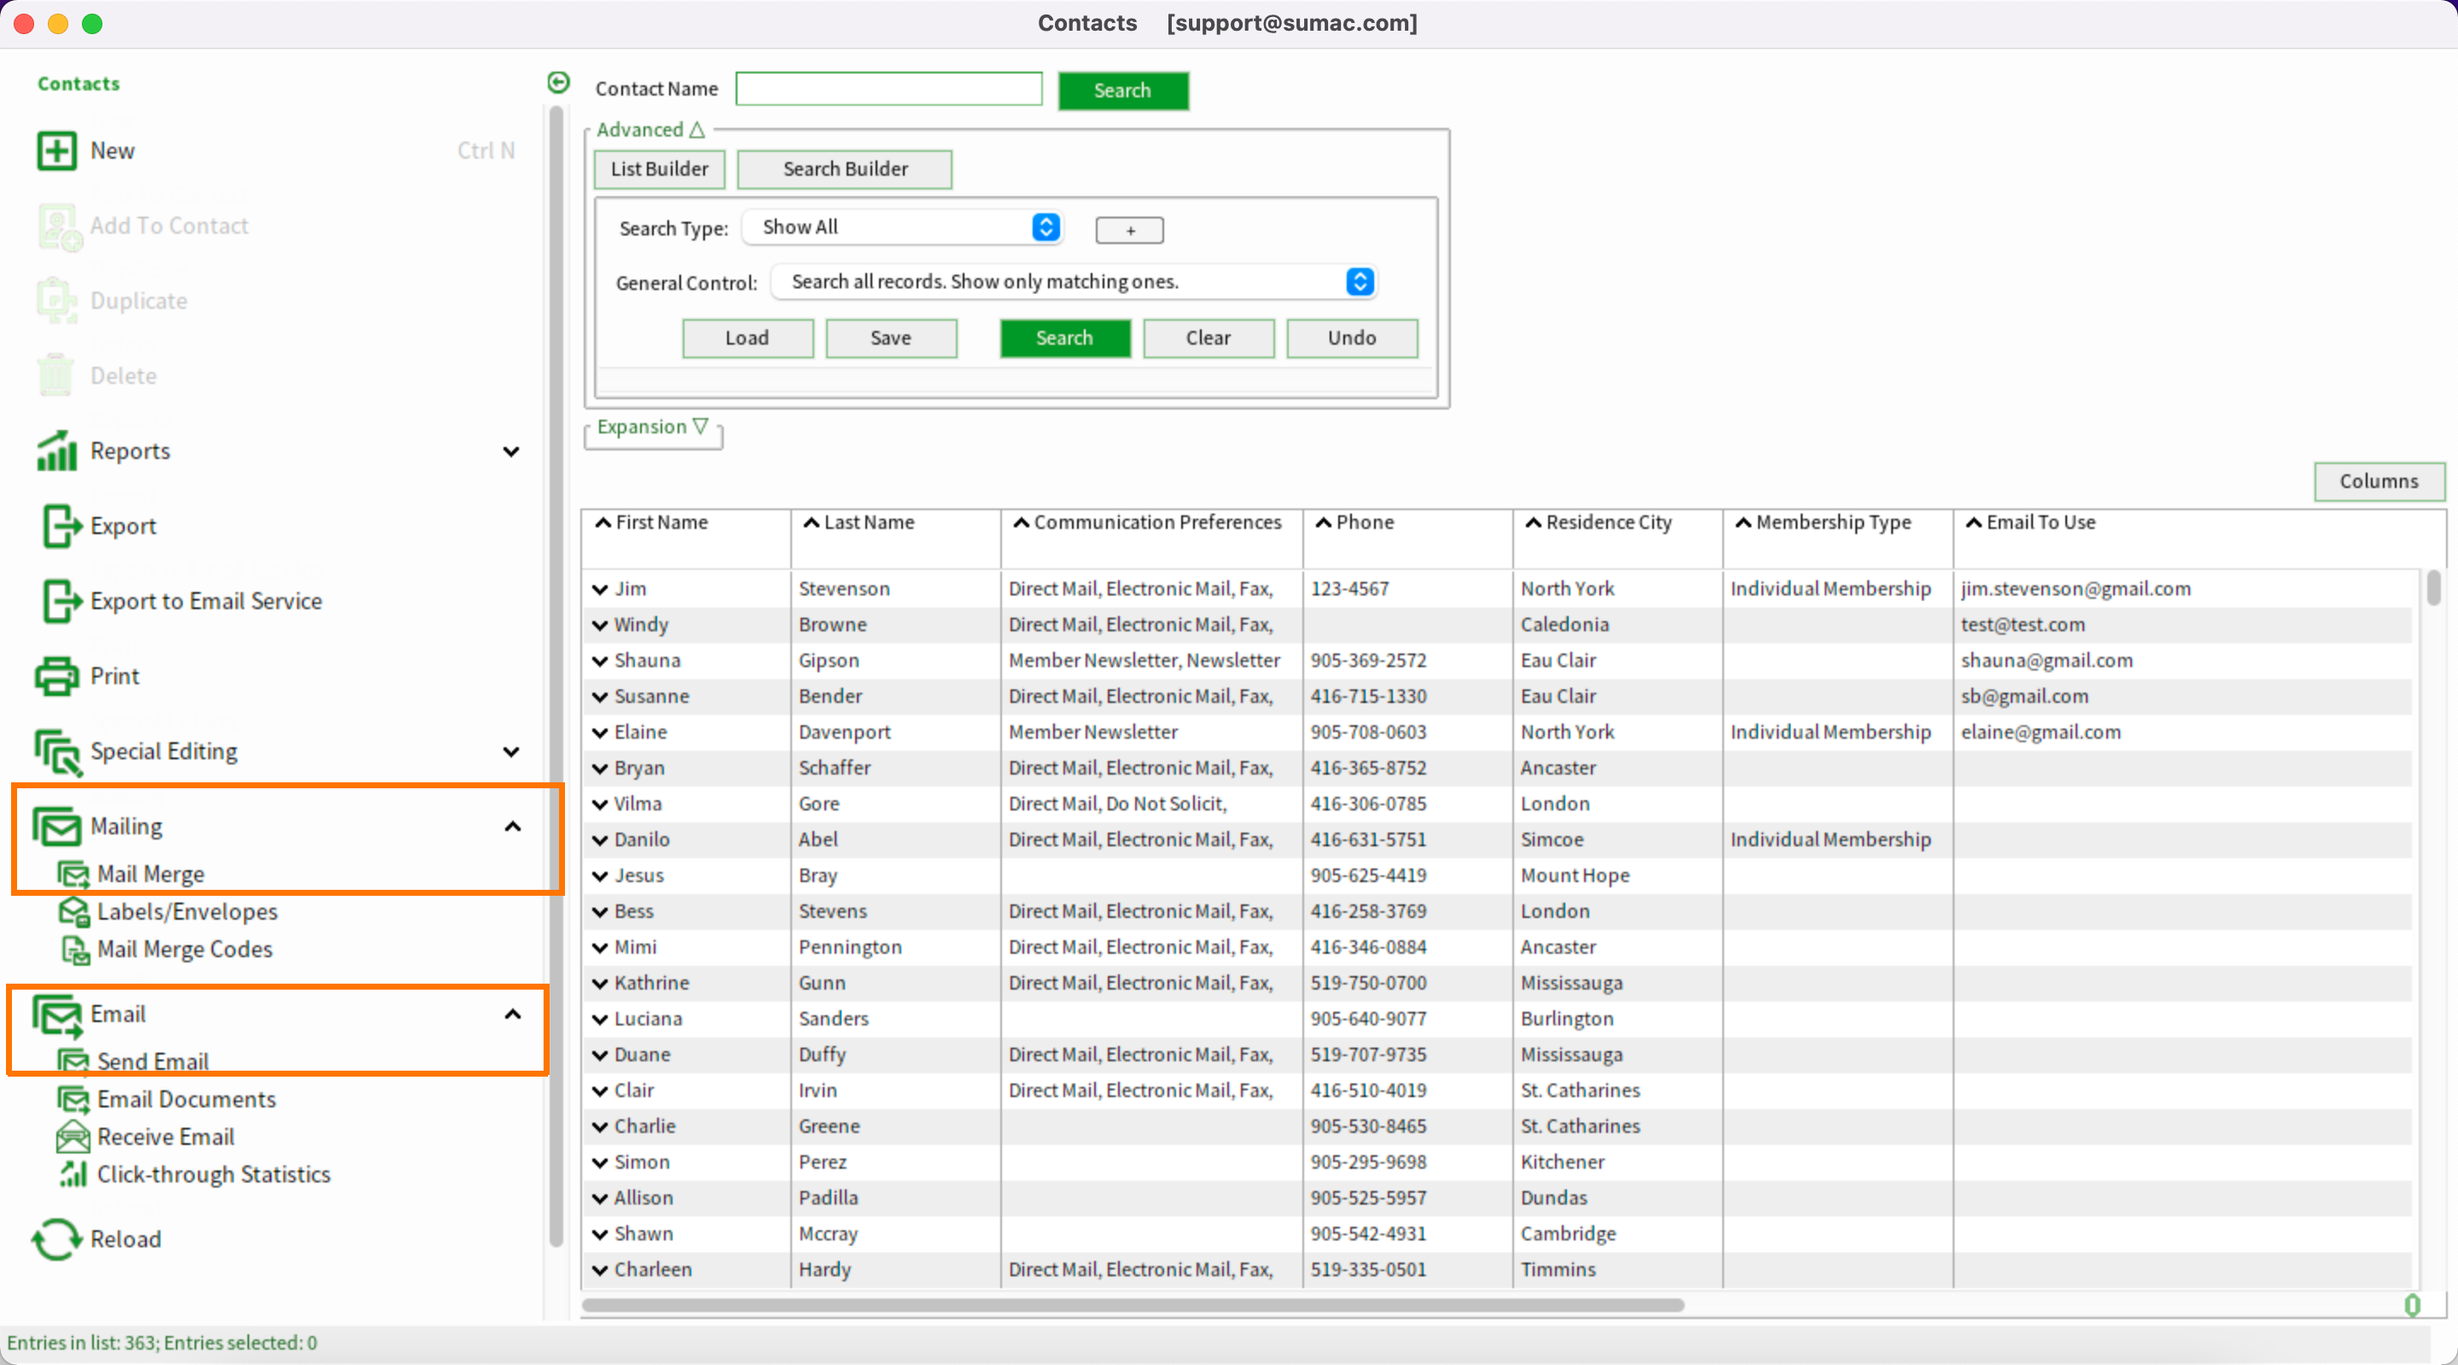Viewport: 2458px width, 1365px height.
Task: Click the green Search button in Advanced panel
Action: [1065, 338]
